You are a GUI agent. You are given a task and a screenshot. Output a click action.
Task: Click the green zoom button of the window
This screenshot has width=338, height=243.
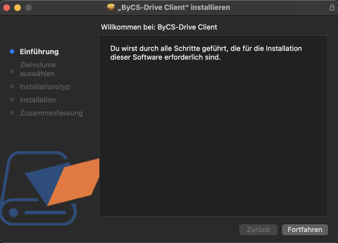click(x=28, y=7)
